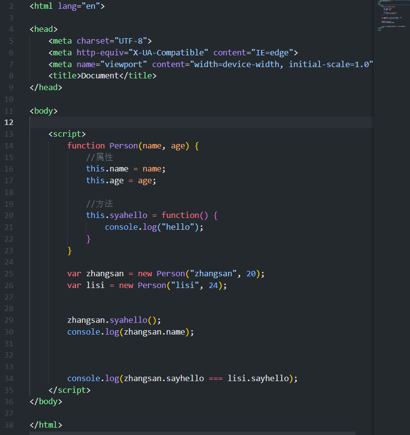Screen dimensions: 410x435
Task: Click the "viewport" name value
Action: click(x=123, y=64)
